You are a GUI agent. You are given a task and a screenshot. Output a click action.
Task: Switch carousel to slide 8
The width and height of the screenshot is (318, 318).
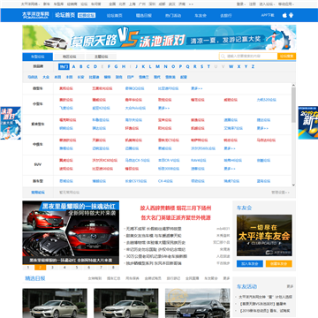113,268
